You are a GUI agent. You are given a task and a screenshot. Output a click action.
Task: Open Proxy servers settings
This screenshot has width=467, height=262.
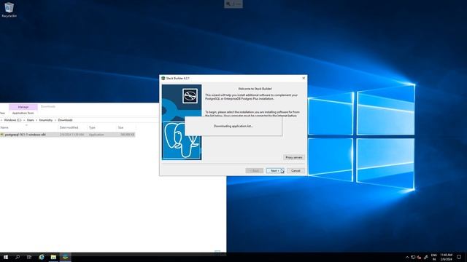coord(294,157)
